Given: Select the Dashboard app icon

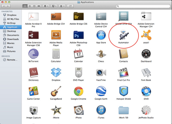Looking at the screenshot, I should 146,54.
